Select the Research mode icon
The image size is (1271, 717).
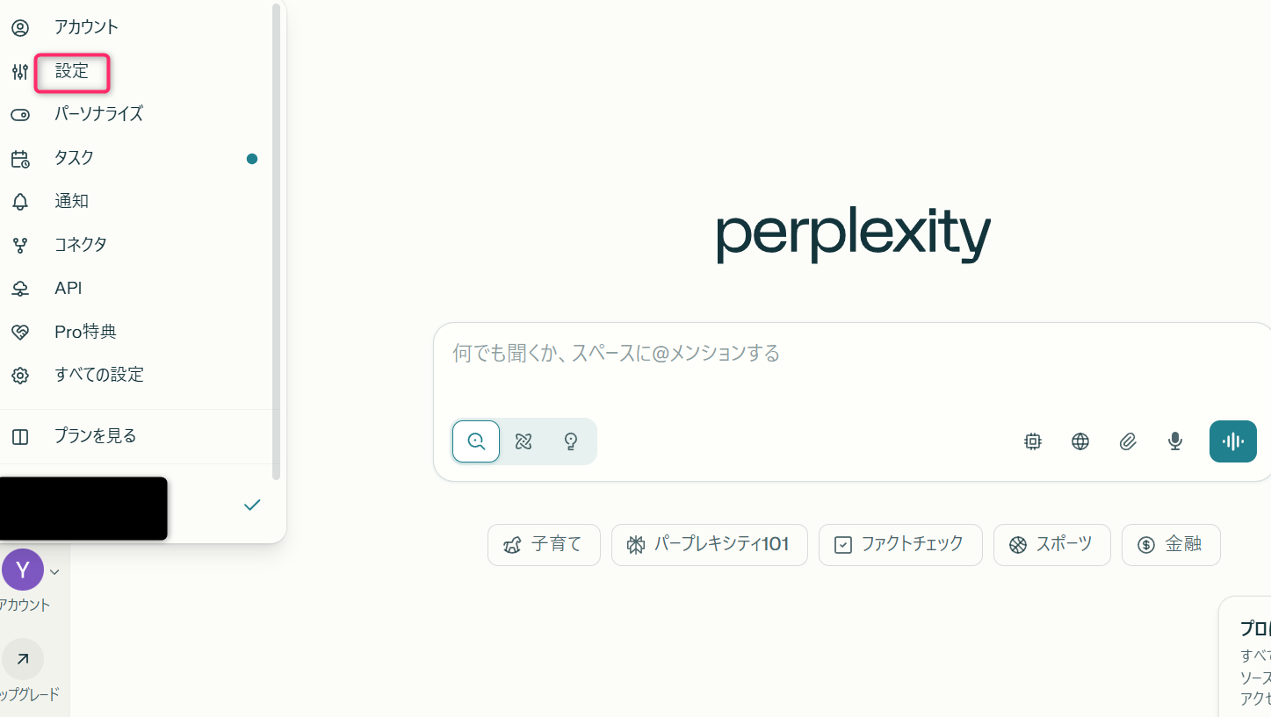coord(523,441)
